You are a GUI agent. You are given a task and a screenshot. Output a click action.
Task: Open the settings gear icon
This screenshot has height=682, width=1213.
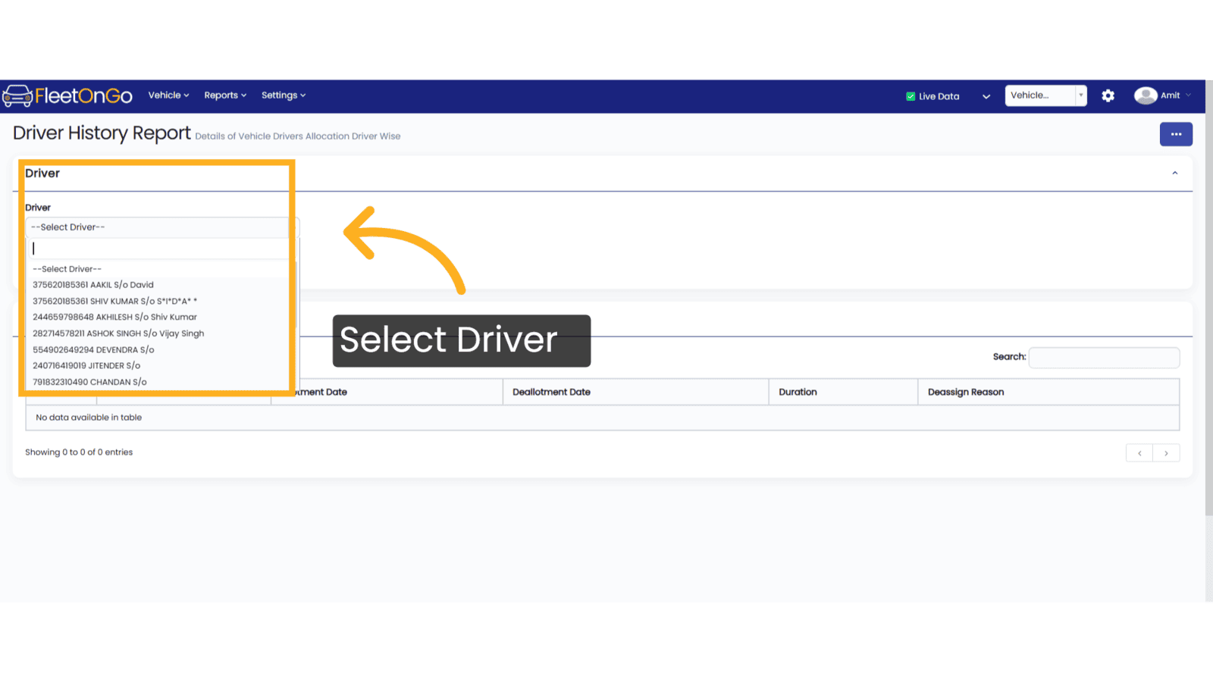pos(1108,95)
